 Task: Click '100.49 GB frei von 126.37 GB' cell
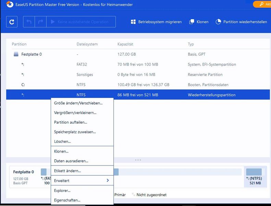coord(144,85)
